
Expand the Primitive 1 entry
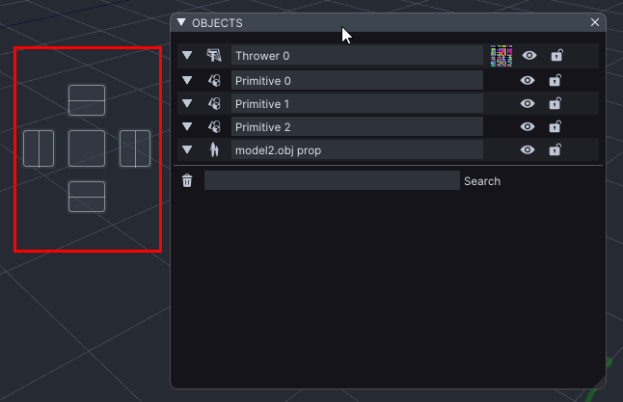[187, 103]
